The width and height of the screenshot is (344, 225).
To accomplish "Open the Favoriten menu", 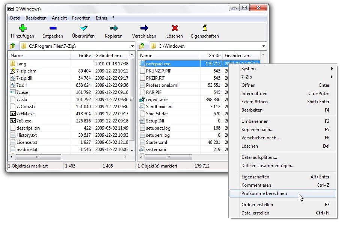I will pos(81,18).
